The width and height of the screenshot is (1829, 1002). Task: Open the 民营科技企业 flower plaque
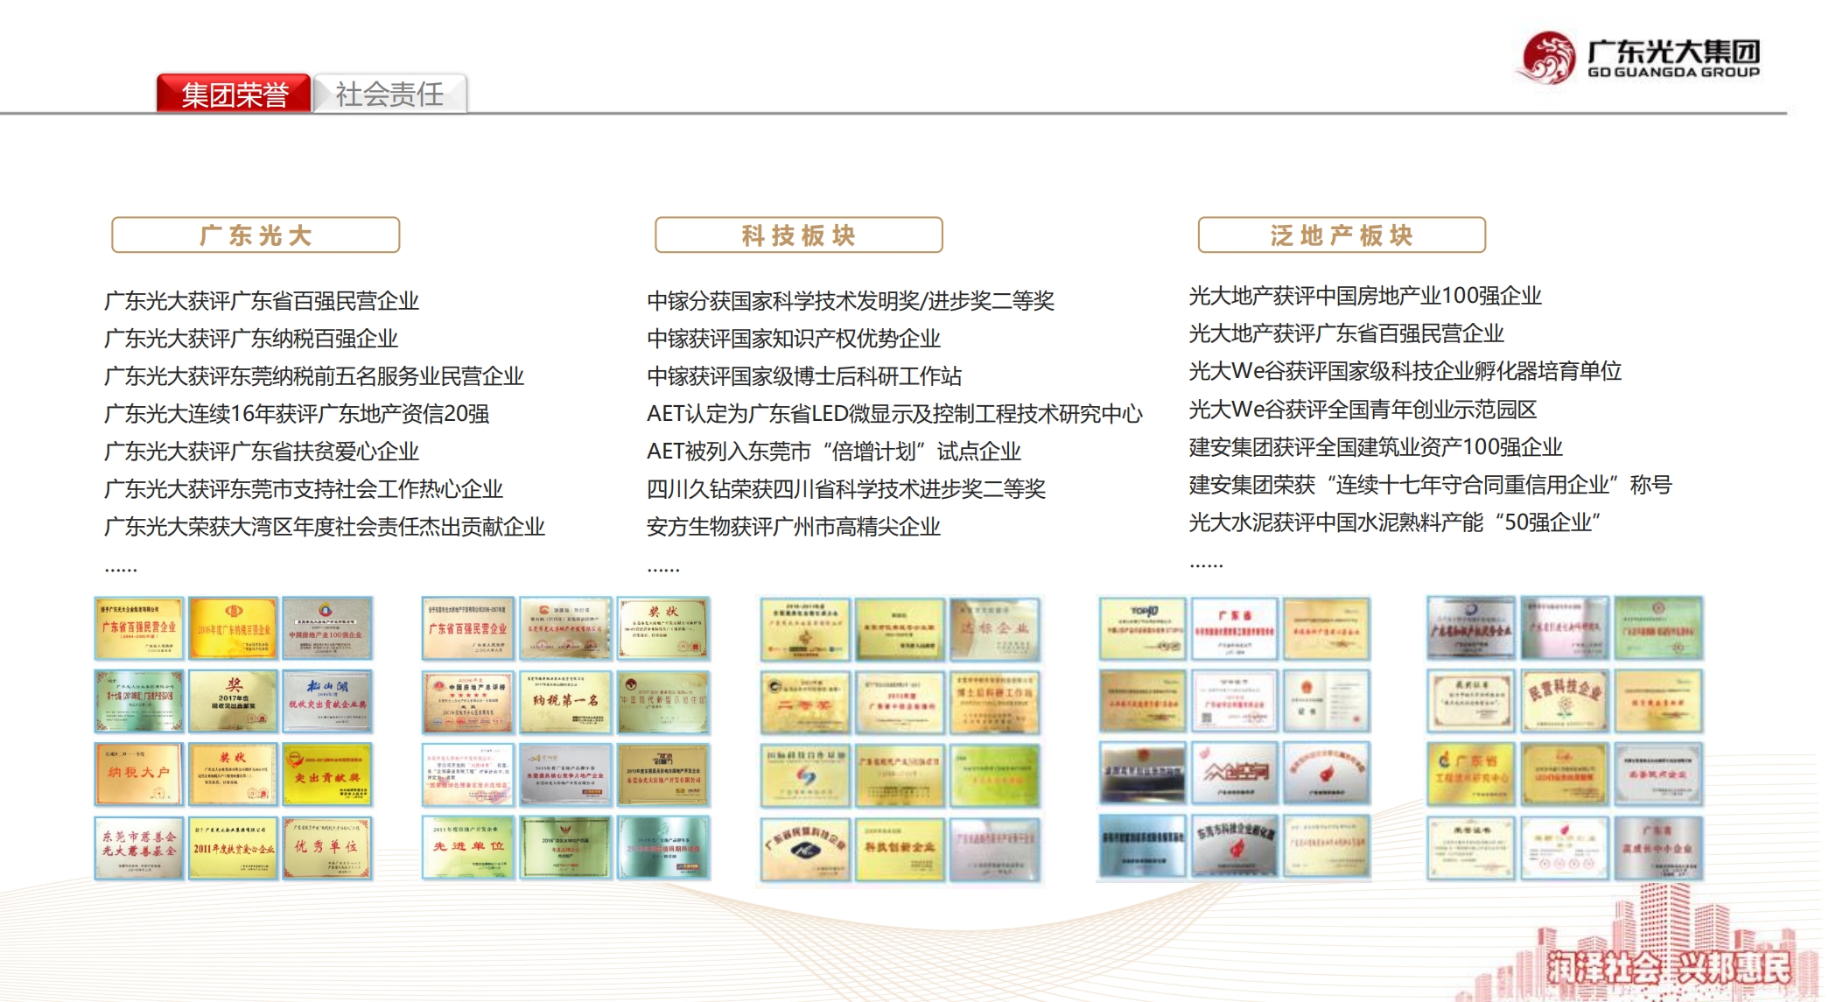click(1565, 700)
